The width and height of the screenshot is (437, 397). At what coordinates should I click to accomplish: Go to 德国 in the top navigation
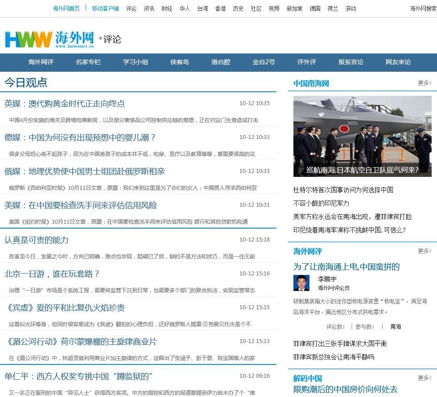[315, 8]
